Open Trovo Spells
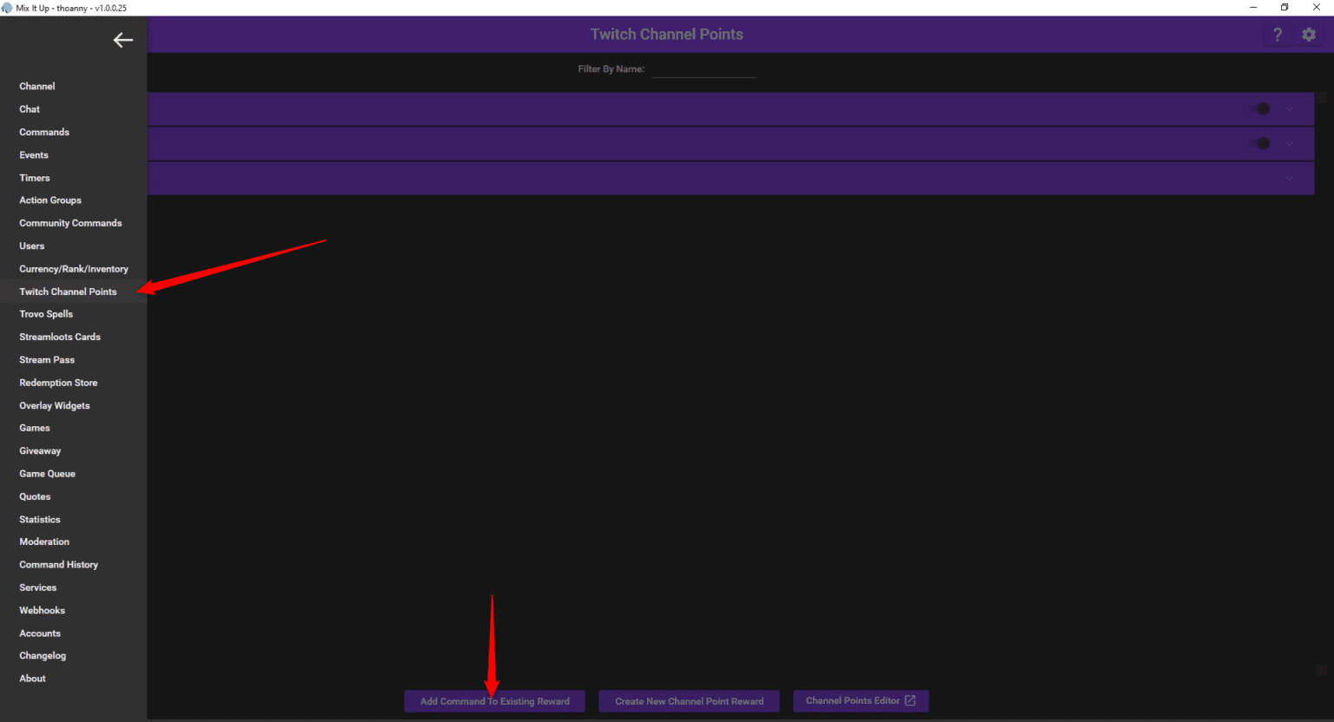The image size is (1334, 722). tap(46, 314)
